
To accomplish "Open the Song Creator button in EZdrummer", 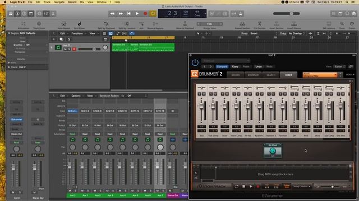I will (x=302, y=186).
